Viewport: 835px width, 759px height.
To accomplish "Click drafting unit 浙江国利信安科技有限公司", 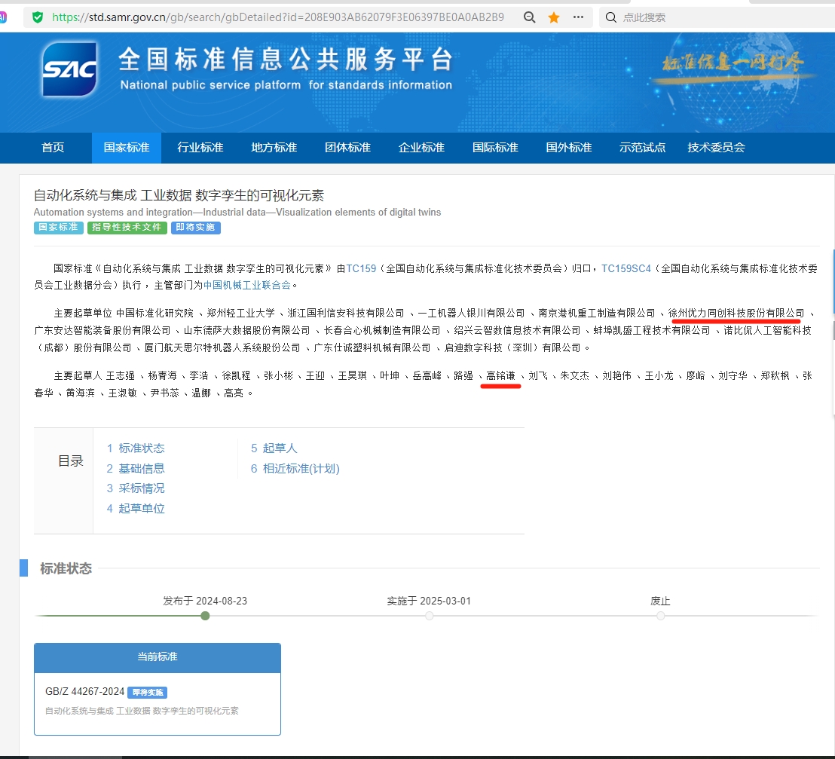I will [x=346, y=314].
